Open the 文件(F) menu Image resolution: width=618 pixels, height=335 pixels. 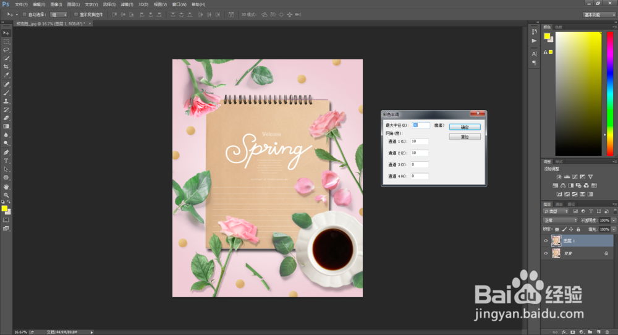point(21,4)
